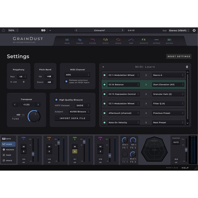Click the master MUTE button
This screenshot has width=198, height=198.
176,142
